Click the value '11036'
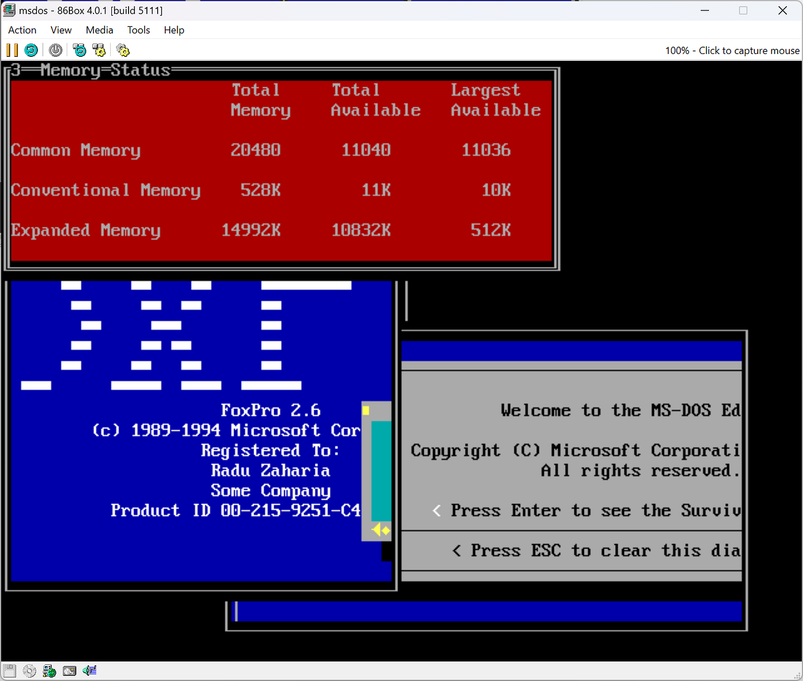 click(x=486, y=150)
